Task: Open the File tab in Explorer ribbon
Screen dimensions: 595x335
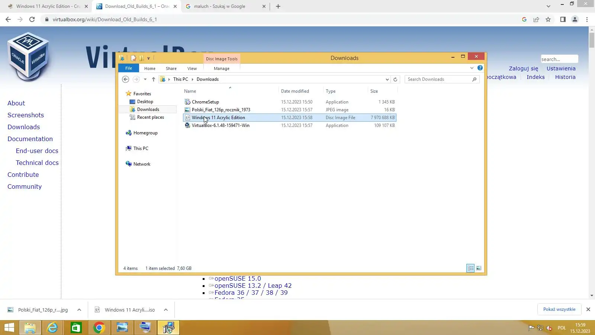Action: click(x=129, y=68)
